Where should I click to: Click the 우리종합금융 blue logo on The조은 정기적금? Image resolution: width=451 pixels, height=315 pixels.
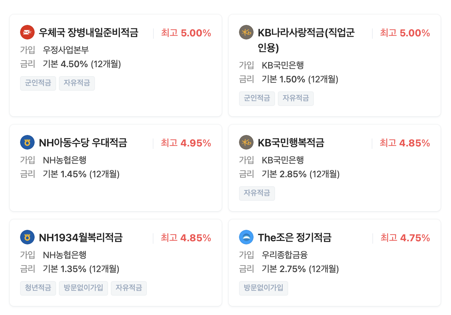click(246, 238)
